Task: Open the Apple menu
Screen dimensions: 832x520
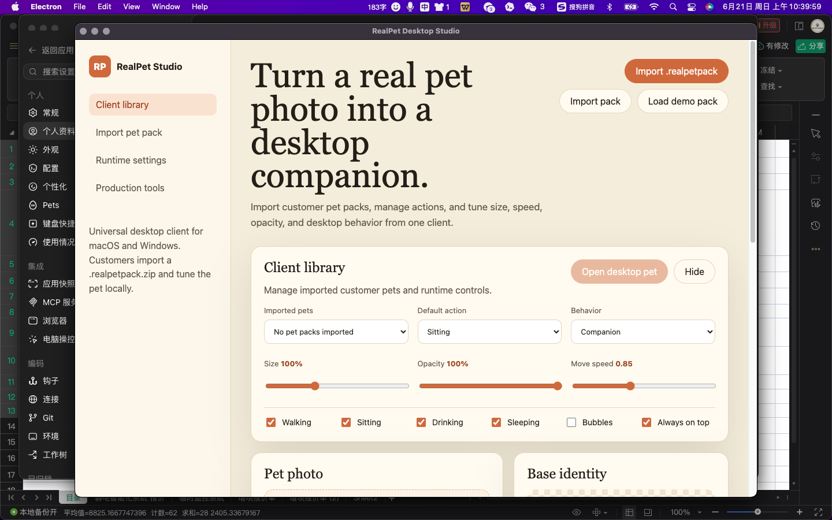Action: tap(16, 7)
